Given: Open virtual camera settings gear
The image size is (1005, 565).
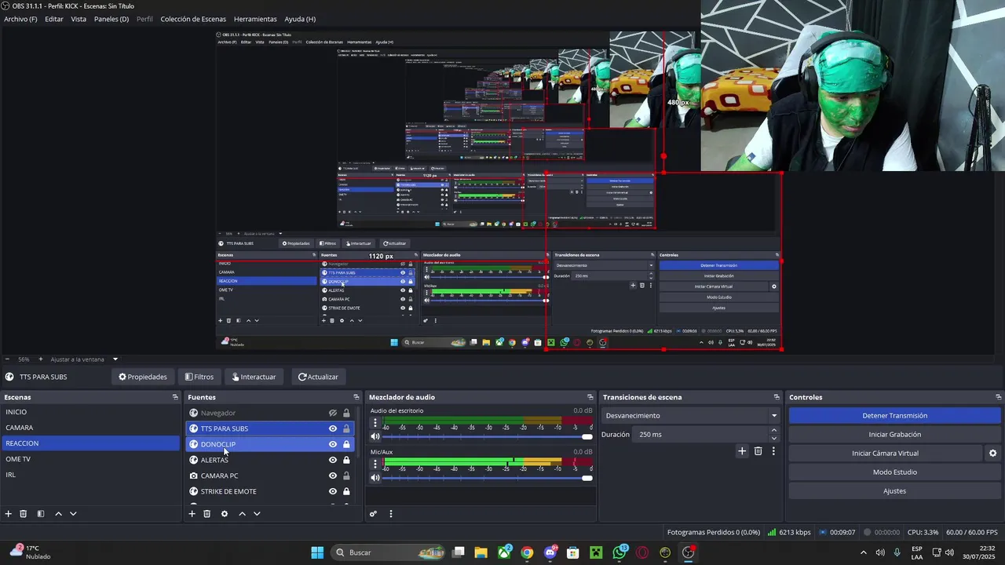Looking at the screenshot, I should pyautogui.click(x=992, y=454).
